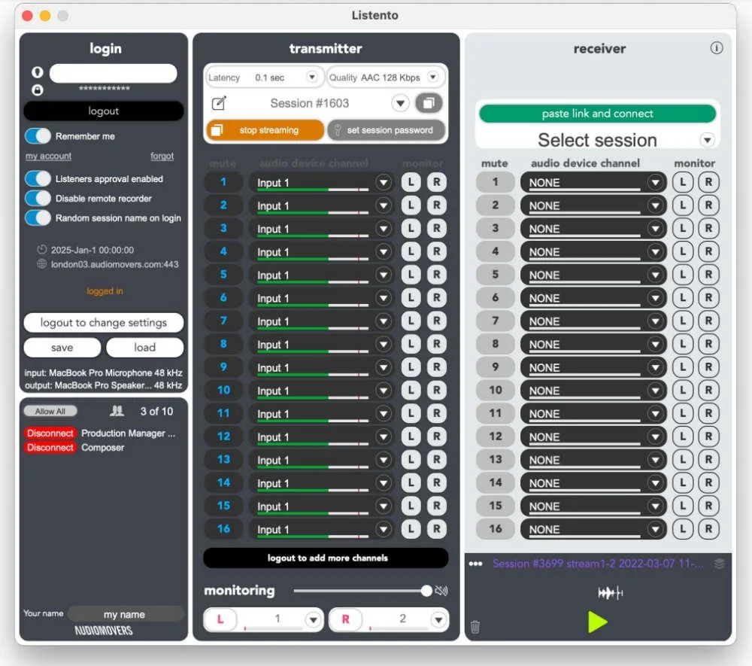Click the monitoring volume slider handle
Image resolution: width=752 pixels, height=666 pixels.
[426, 591]
